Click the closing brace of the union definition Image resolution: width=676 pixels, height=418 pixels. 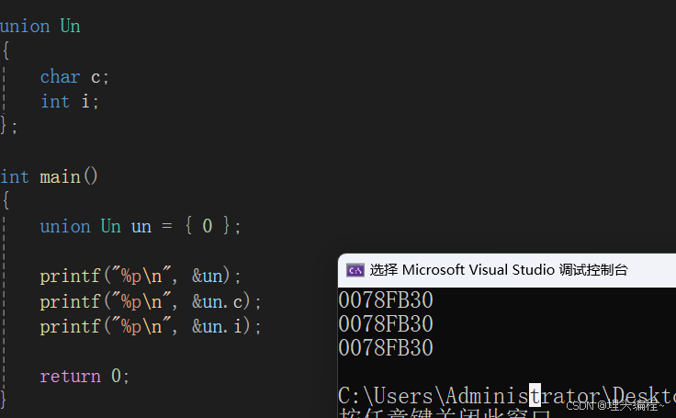pyautogui.click(x=6, y=126)
